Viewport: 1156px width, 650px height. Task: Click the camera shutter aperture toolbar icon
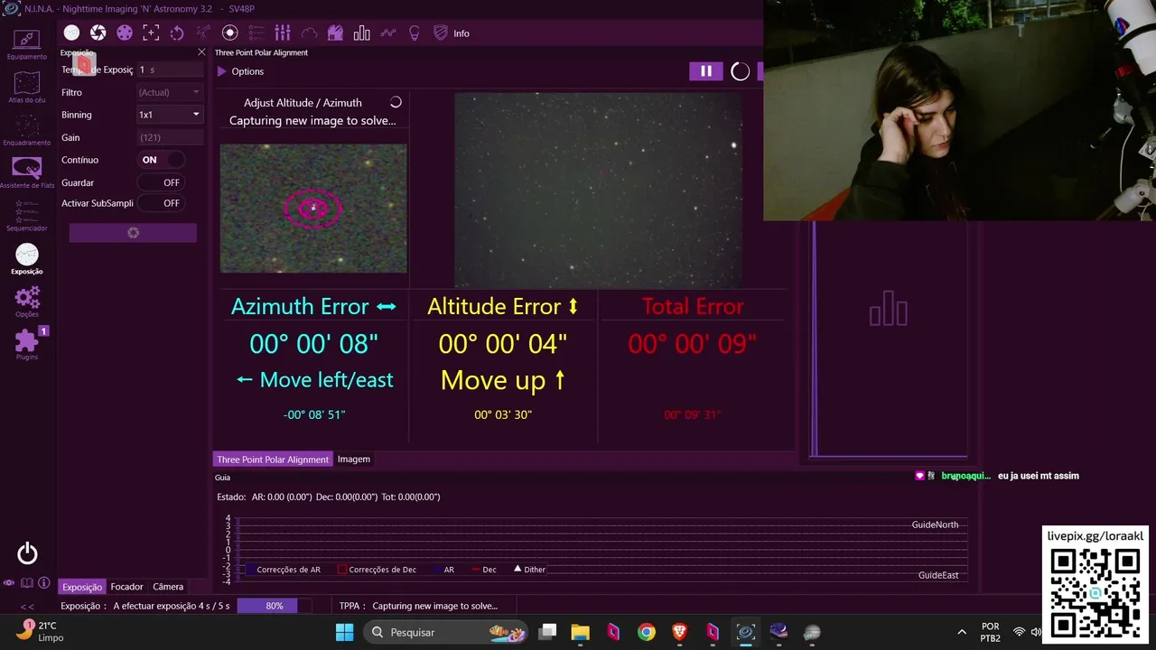pyautogui.click(x=98, y=33)
